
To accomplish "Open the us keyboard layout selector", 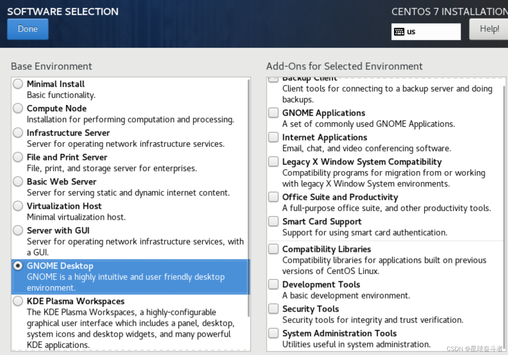I will 426,32.
